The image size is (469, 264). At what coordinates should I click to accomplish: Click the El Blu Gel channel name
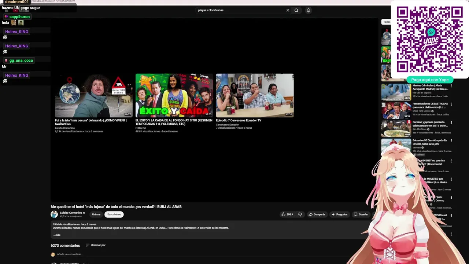point(141,128)
